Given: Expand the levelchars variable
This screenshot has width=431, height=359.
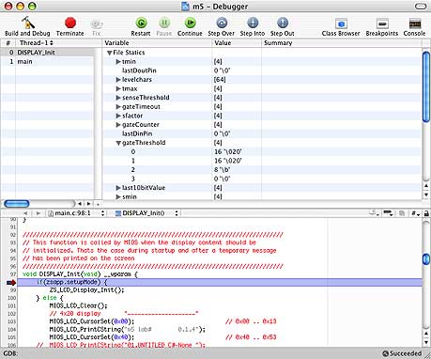Looking at the screenshot, I should coord(118,80).
